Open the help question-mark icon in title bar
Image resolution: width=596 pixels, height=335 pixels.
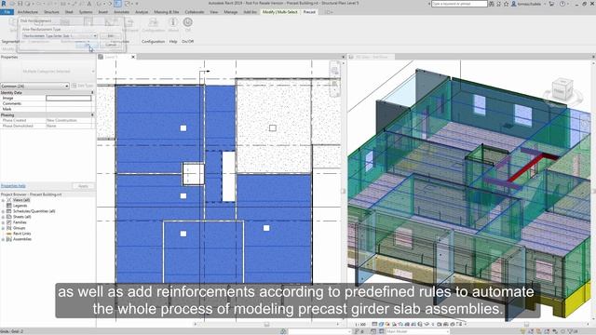(x=562, y=4)
